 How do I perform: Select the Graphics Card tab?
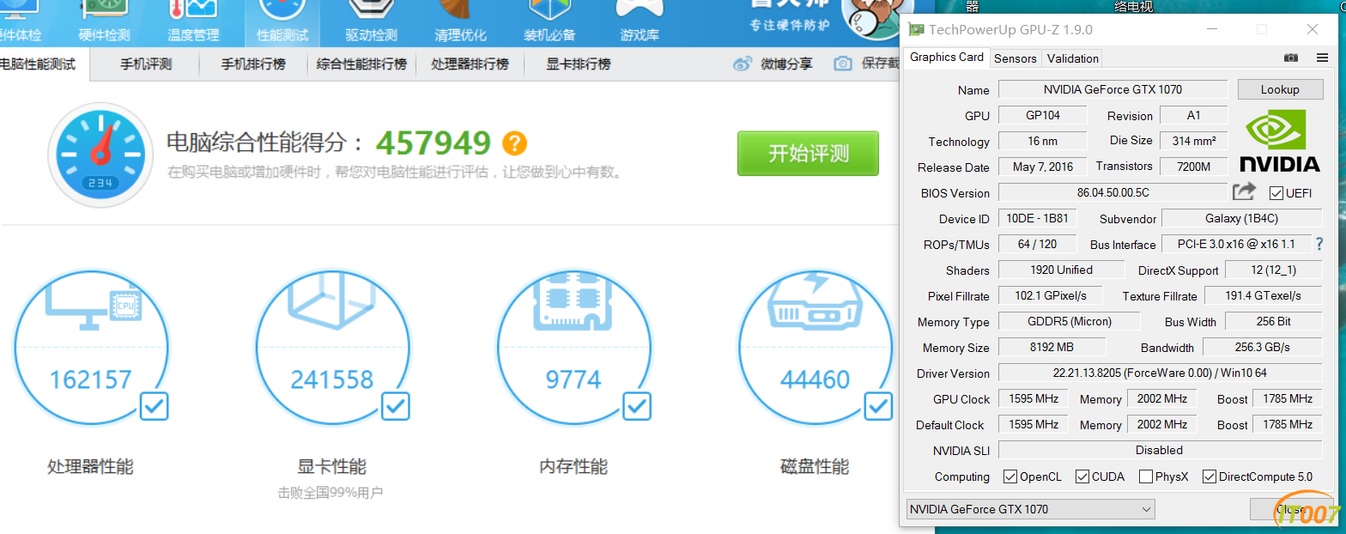click(x=947, y=57)
